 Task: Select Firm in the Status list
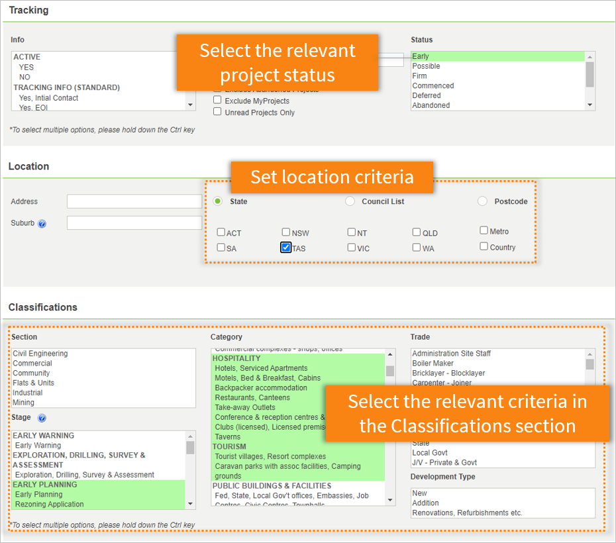pos(497,76)
